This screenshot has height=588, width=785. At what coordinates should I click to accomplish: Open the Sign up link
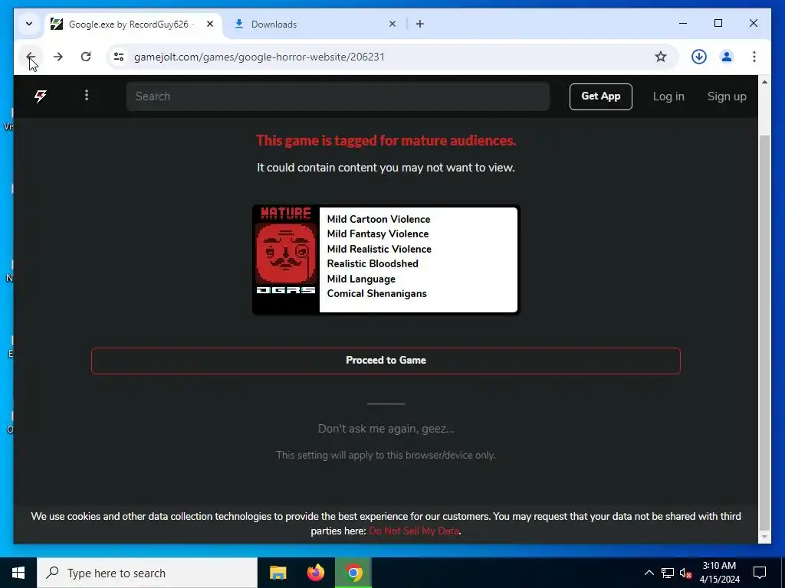coord(727,96)
